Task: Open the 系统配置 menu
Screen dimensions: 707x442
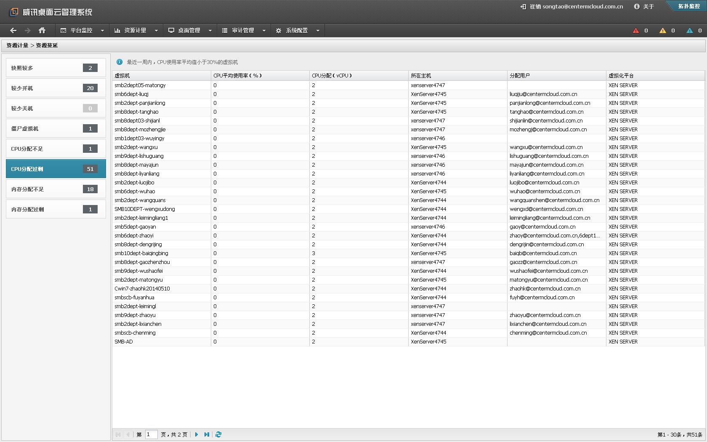Action: click(297, 30)
